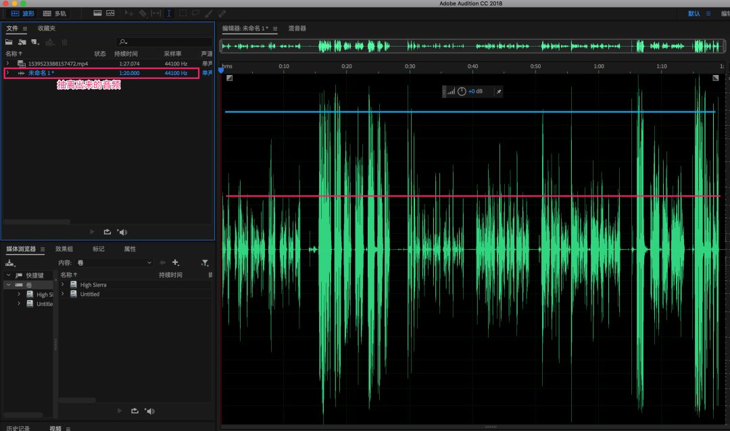Adjust the HUD volume gain knob

462,91
